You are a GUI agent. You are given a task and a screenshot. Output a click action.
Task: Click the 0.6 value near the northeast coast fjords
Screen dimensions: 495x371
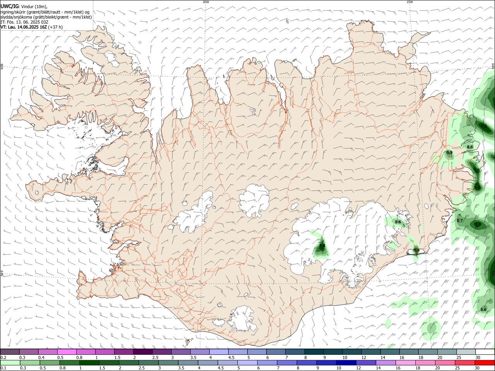(470, 147)
